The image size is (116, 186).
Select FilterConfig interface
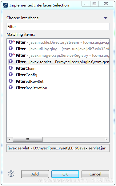(x=59, y=75)
